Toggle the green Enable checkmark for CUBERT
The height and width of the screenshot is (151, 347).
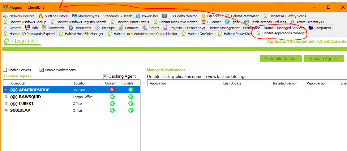coord(131,103)
